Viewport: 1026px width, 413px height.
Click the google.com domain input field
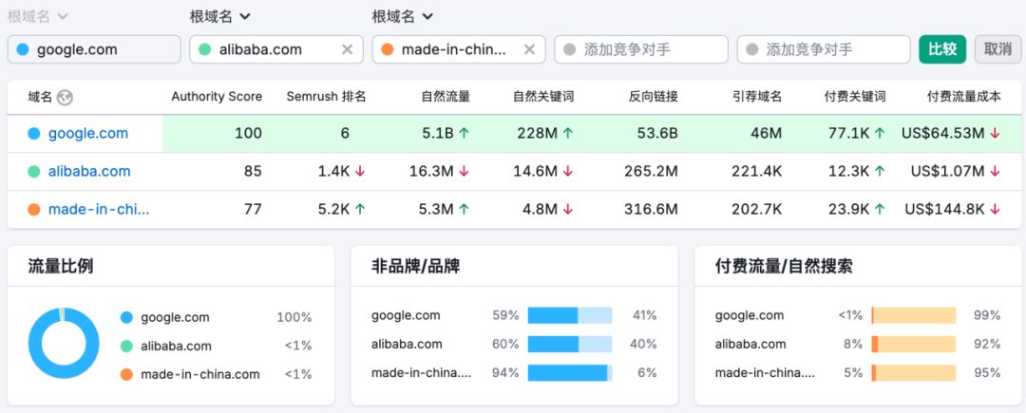click(x=93, y=49)
